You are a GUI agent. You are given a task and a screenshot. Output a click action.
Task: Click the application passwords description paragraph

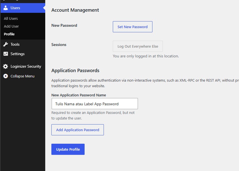click(x=145, y=83)
